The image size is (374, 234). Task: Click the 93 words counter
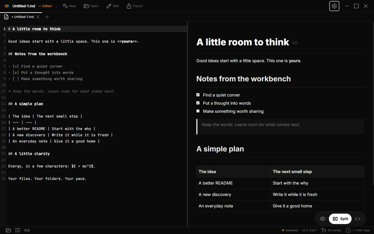click(331, 230)
